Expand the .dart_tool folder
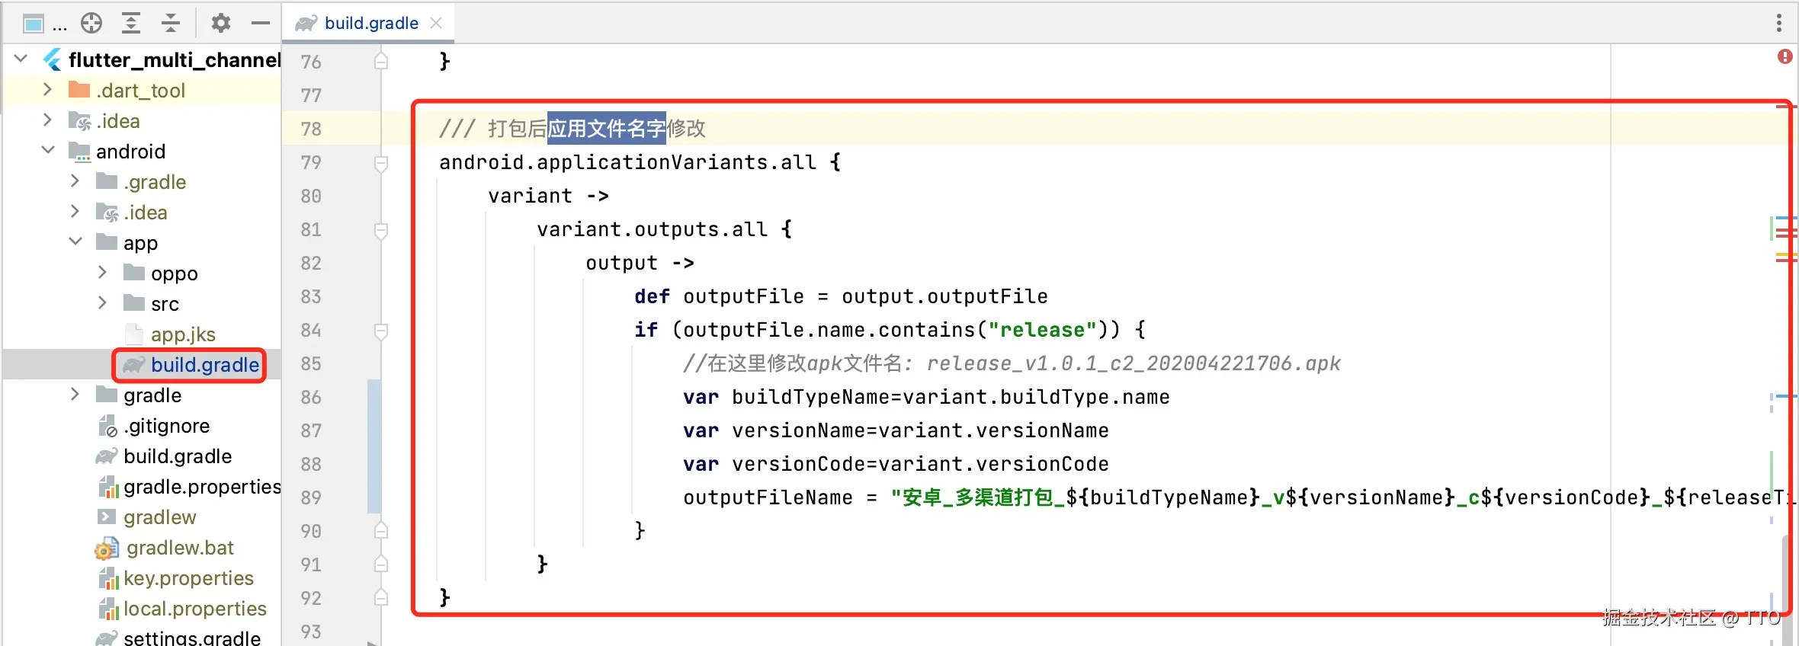The height and width of the screenshot is (646, 1799). 47,89
